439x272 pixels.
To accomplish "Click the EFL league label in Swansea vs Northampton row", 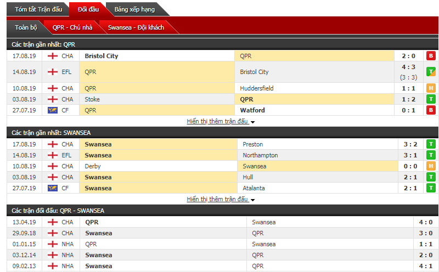I will tap(66, 155).
